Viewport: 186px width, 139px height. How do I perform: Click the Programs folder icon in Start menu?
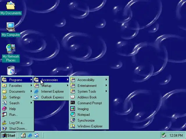[x=4, y=80]
